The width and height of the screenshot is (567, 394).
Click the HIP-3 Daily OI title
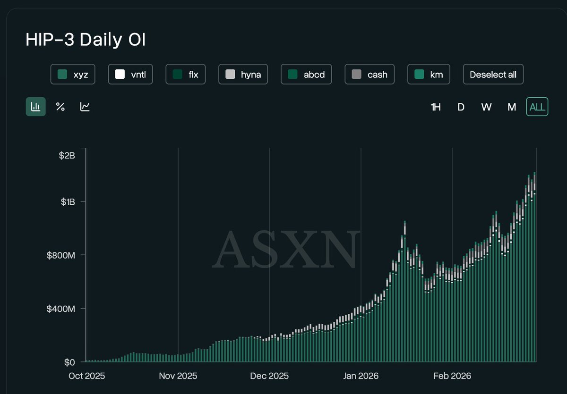[x=86, y=40]
